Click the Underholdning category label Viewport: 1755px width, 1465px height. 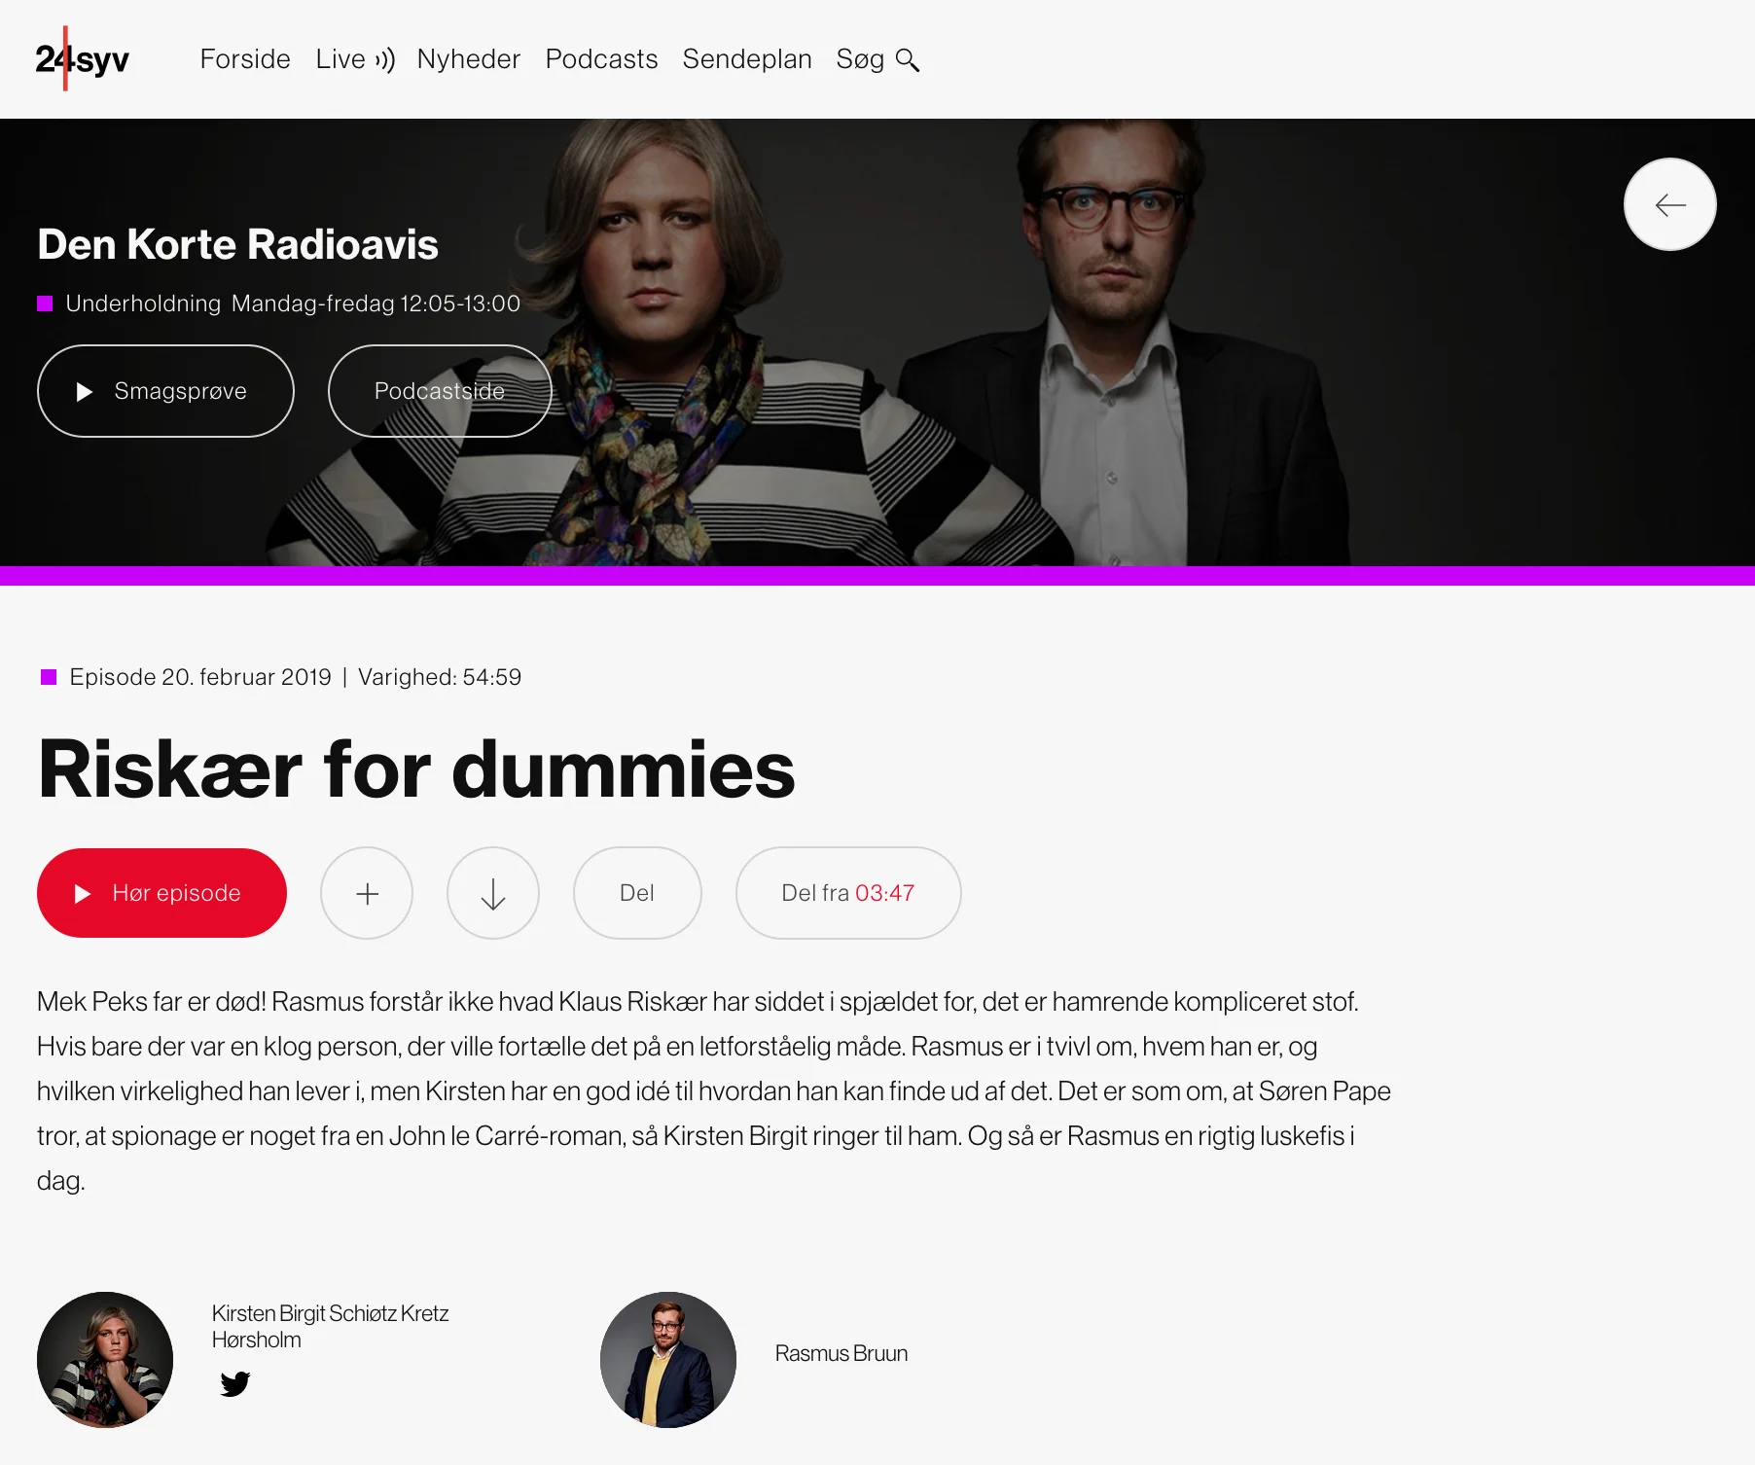[x=143, y=304]
